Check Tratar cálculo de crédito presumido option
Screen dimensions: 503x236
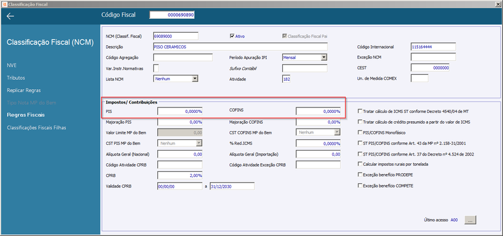coord(360,122)
